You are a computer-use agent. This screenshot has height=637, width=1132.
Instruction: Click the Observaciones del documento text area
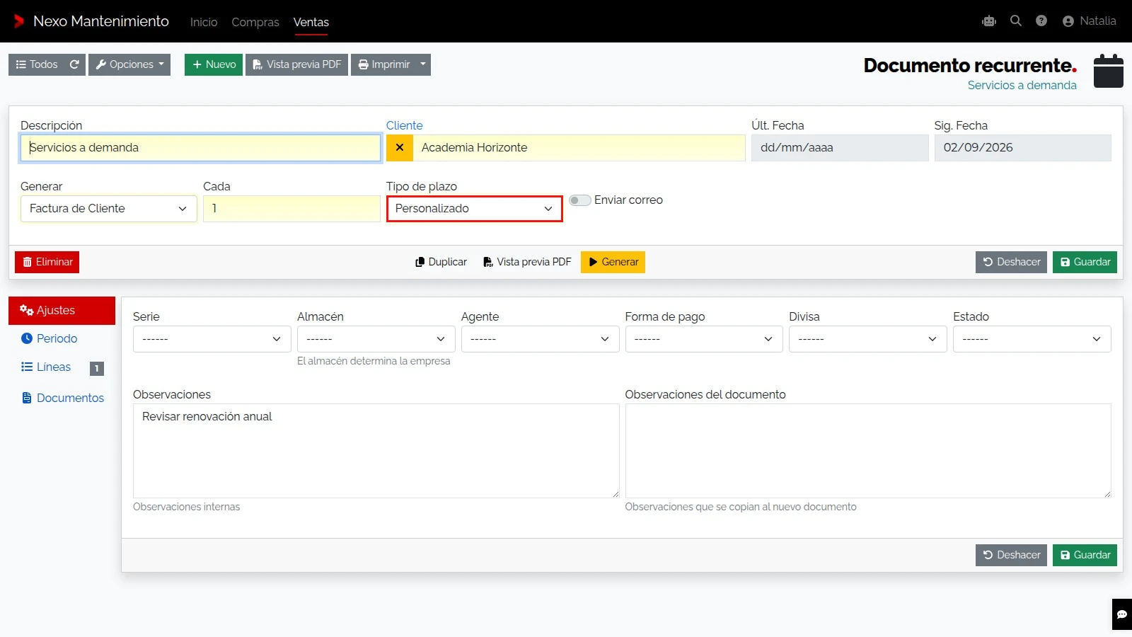[x=868, y=451]
